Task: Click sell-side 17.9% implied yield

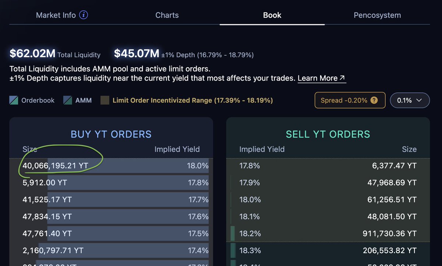Action: tap(250, 182)
